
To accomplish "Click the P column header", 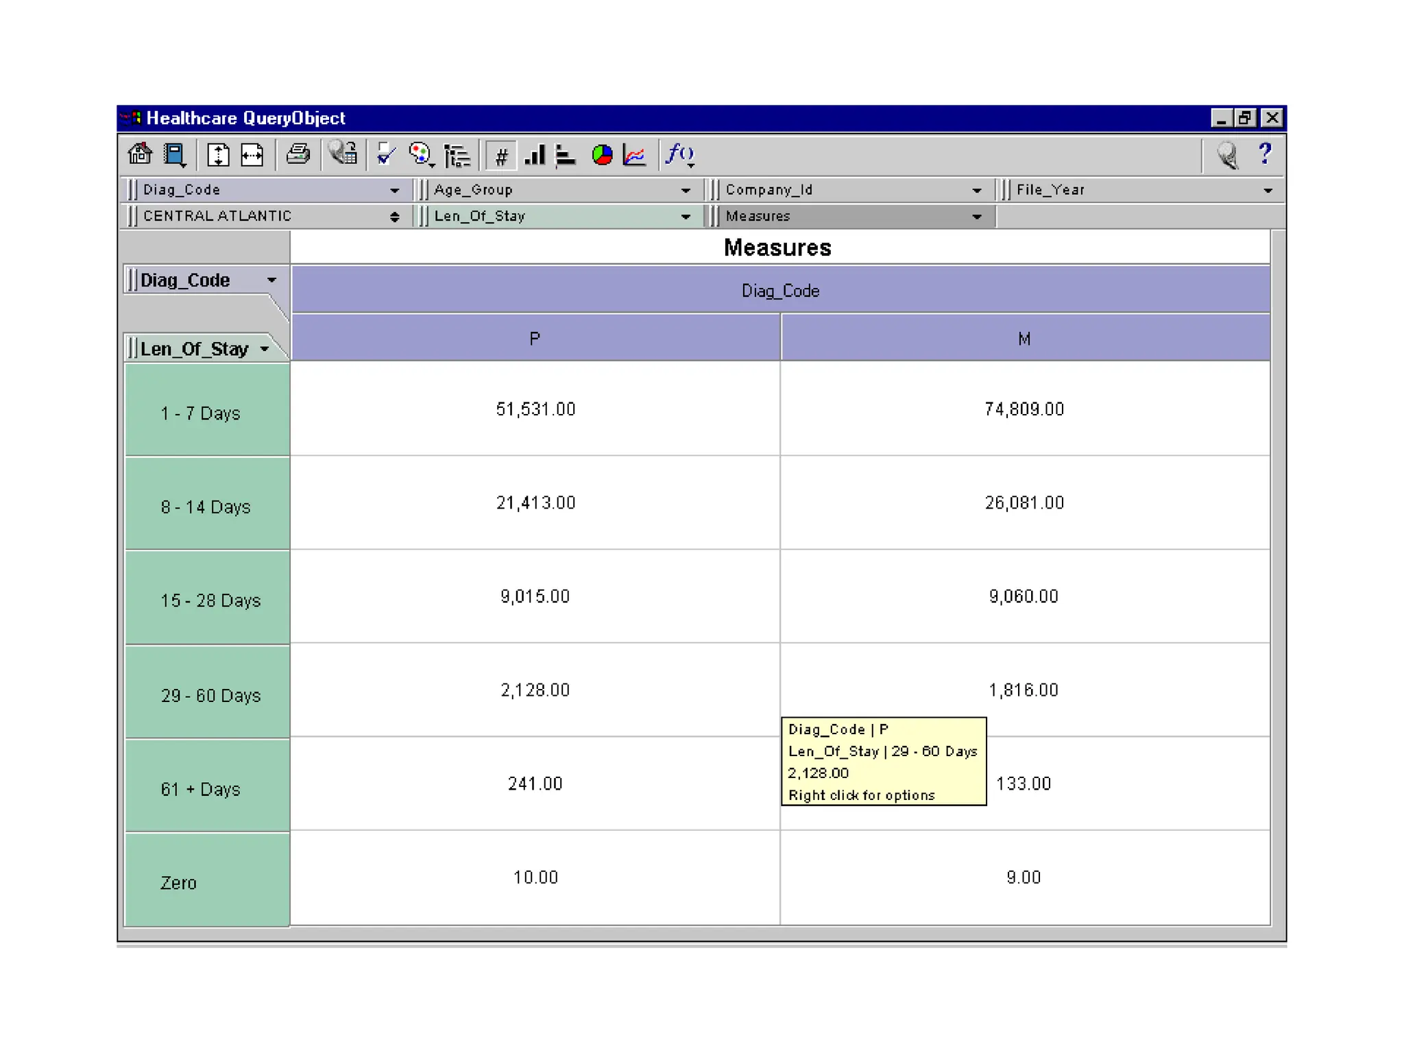I will (x=535, y=339).
